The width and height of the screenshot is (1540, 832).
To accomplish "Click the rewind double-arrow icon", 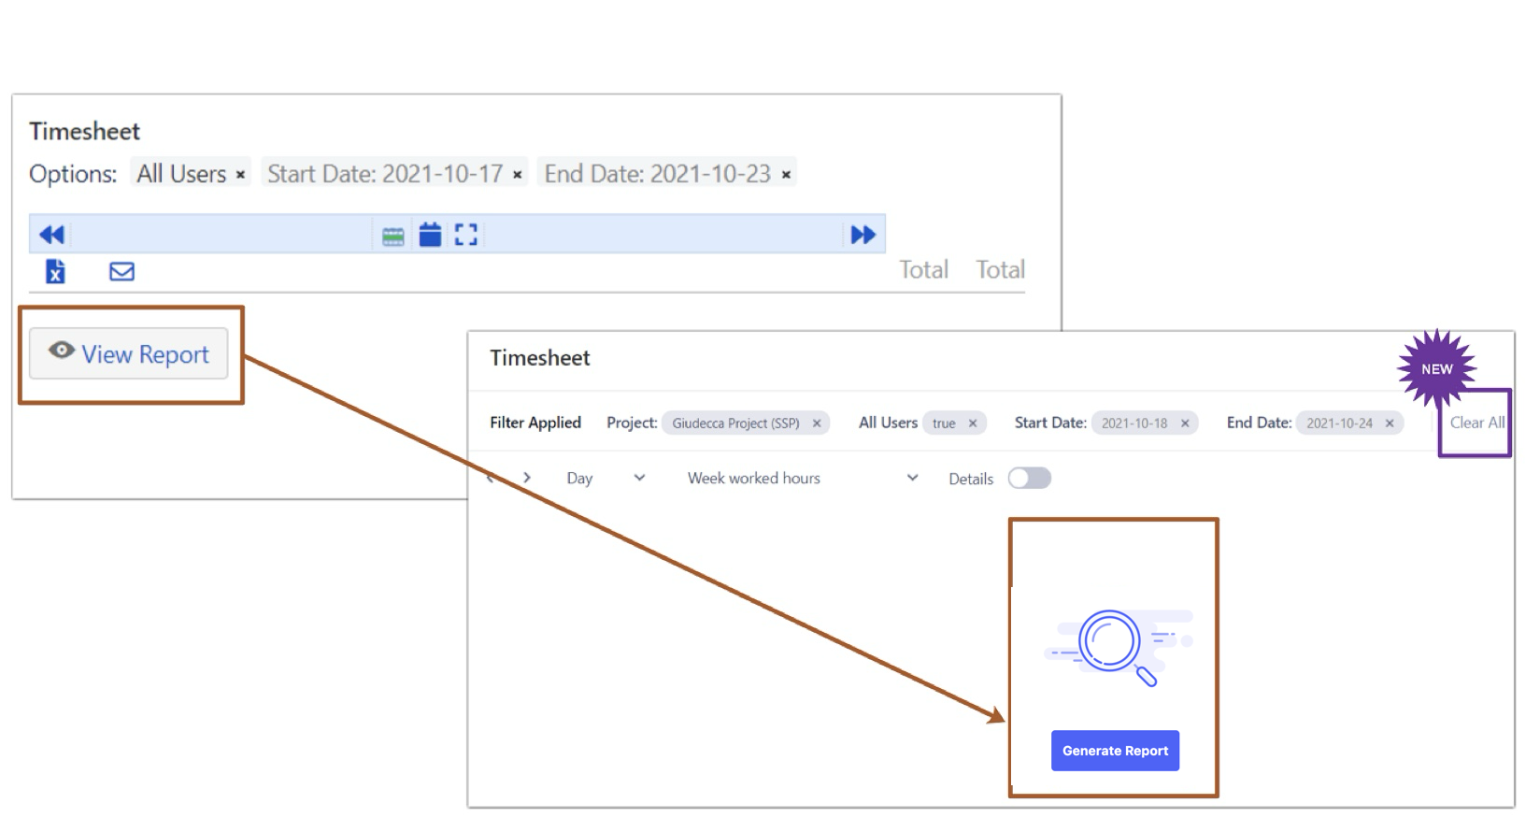I will [51, 235].
